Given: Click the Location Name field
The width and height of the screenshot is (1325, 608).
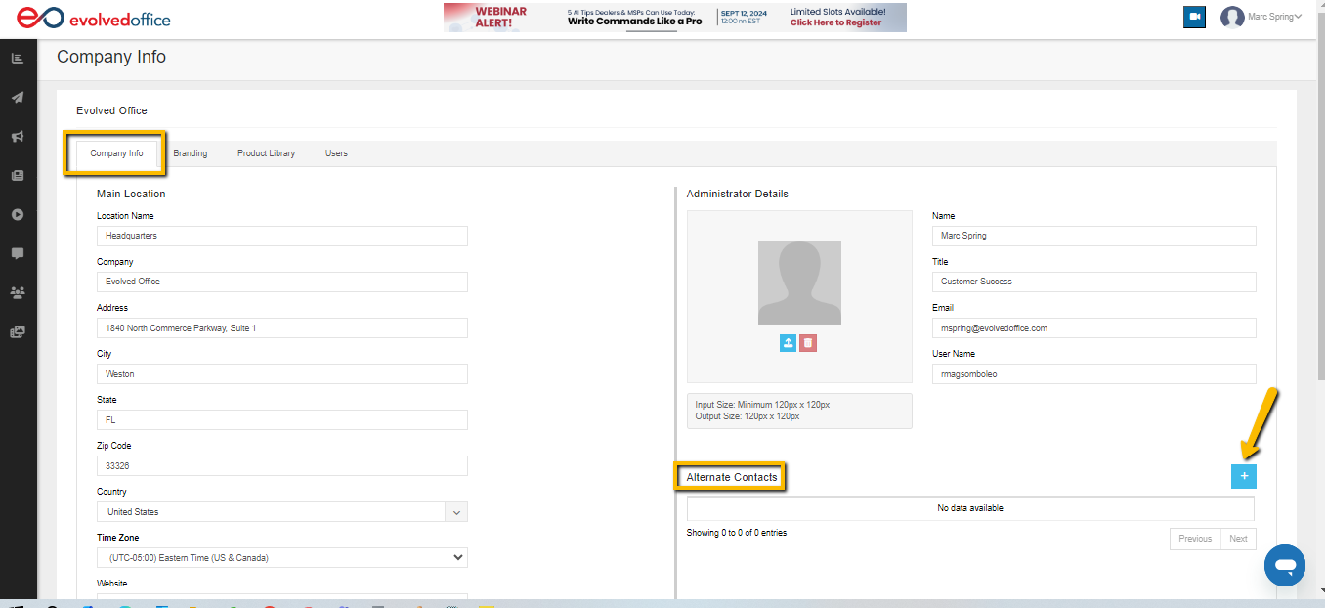Looking at the screenshot, I should (282, 236).
